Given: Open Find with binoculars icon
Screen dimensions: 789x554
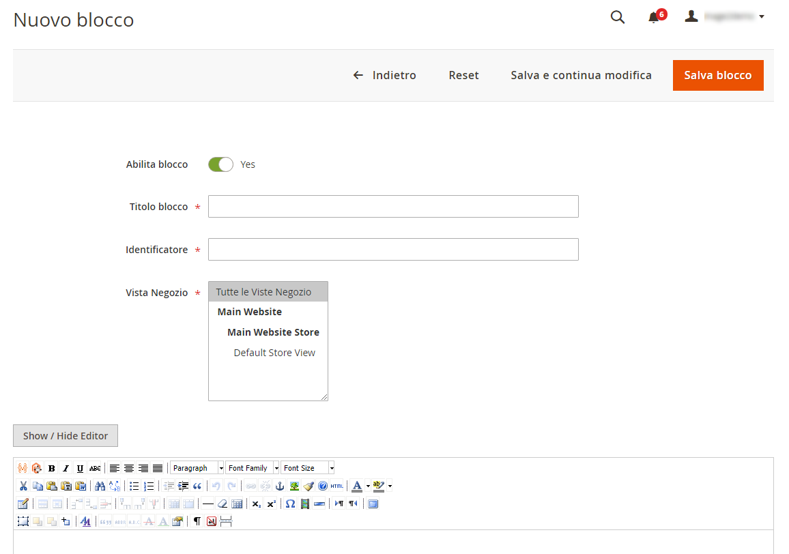Looking at the screenshot, I should tap(100, 486).
